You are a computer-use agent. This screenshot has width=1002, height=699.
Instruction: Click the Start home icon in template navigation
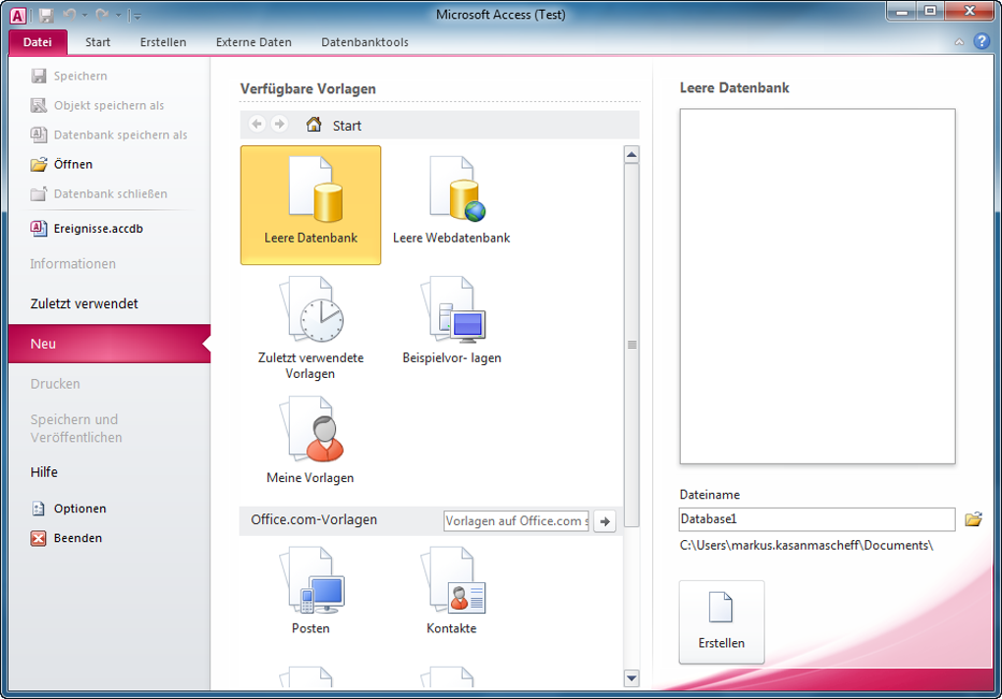pos(313,125)
